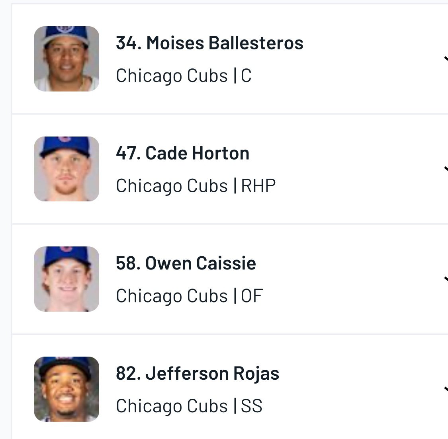The image size is (448, 439).
Task: Select the OF position label
Action: pos(252,296)
